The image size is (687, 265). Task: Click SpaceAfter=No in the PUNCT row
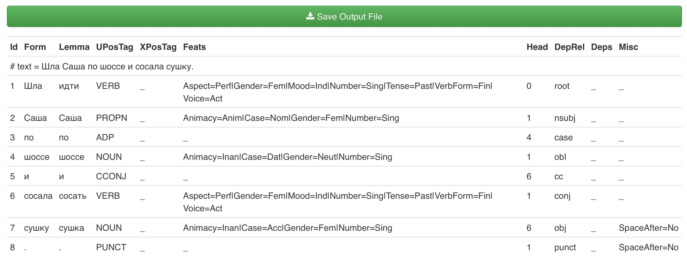pos(648,247)
